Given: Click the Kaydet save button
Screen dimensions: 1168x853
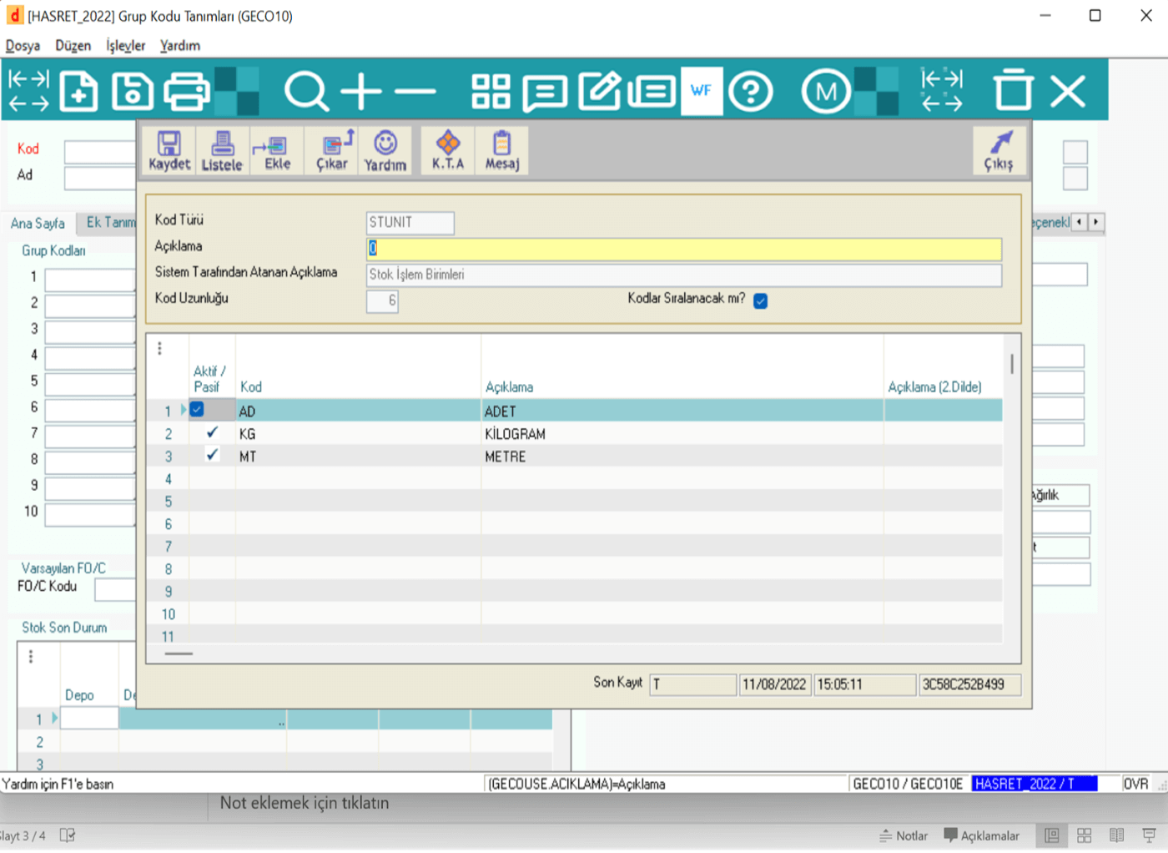Looking at the screenshot, I should click(169, 151).
